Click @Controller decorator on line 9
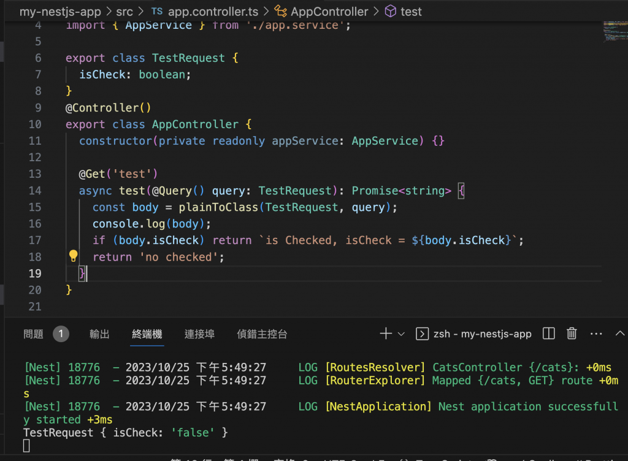Image resolution: width=628 pixels, height=461 pixels. tap(108, 108)
